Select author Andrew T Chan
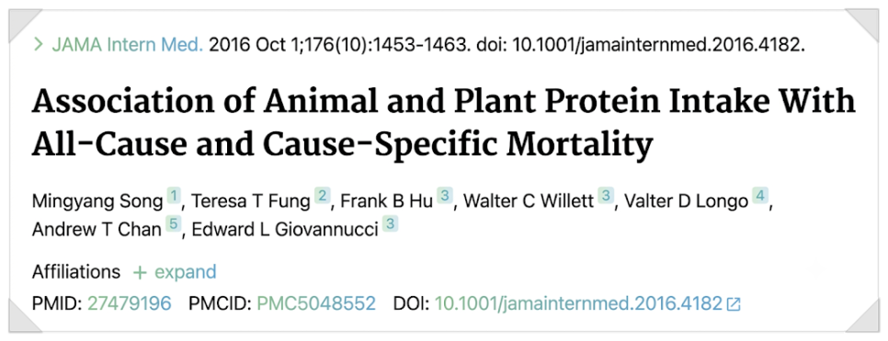This screenshot has height=341, width=888. 97,230
